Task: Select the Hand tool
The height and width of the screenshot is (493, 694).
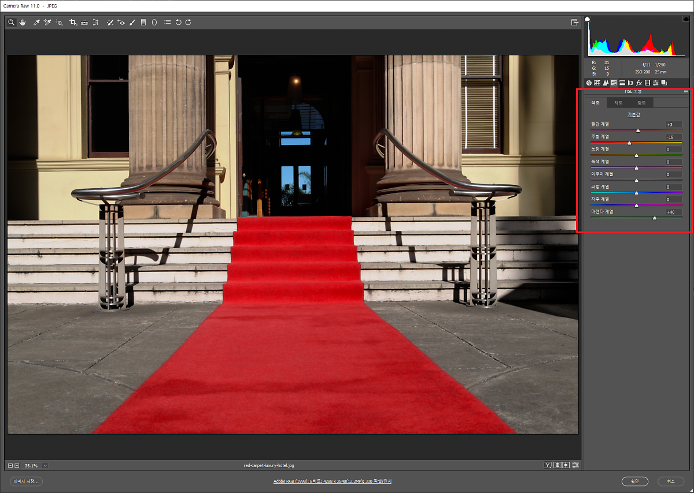Action: pyautogui.click(x=23, y=23)
